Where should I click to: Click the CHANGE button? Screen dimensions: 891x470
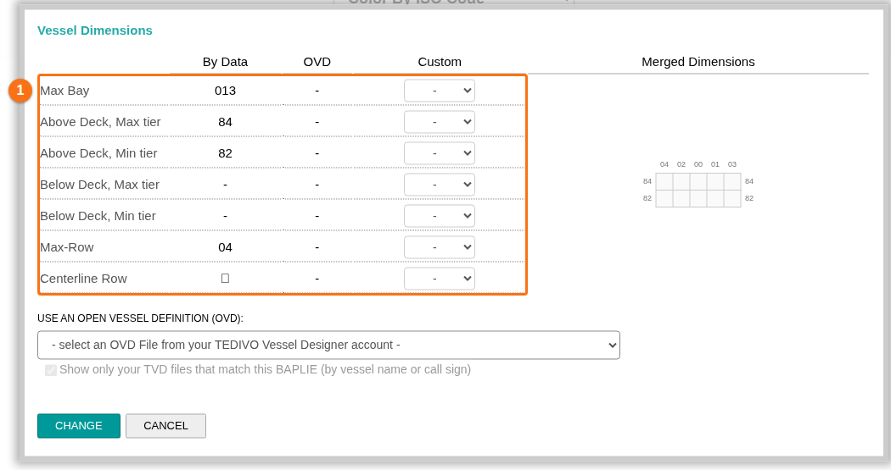pyautogui.click(x=79, y=426)
